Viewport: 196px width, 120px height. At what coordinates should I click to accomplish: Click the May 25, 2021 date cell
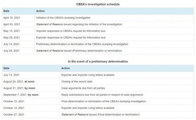pos(11,38)
